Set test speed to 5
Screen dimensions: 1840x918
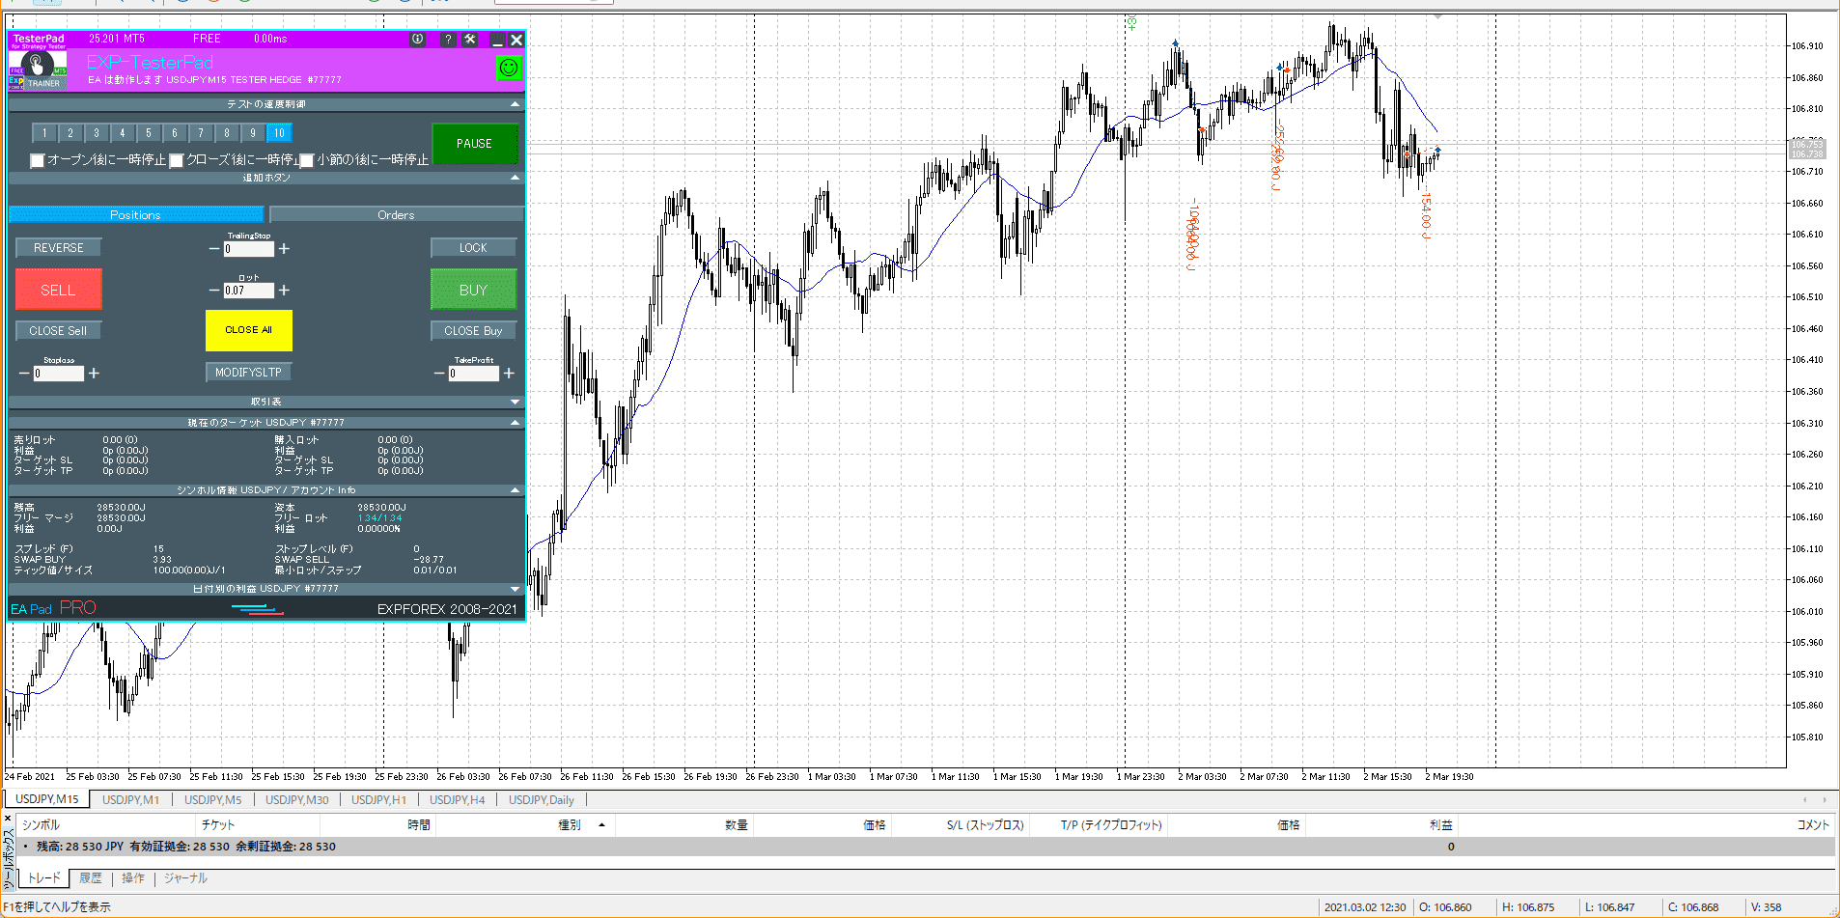(149, 133)
